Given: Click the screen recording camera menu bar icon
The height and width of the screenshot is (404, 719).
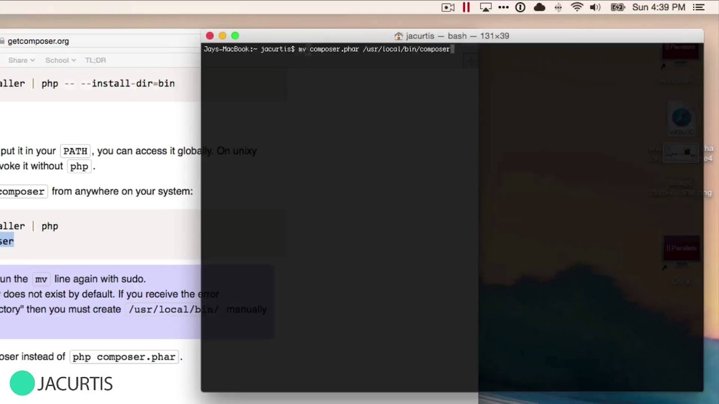Looking at the screenshot, I should click(448, 7).
